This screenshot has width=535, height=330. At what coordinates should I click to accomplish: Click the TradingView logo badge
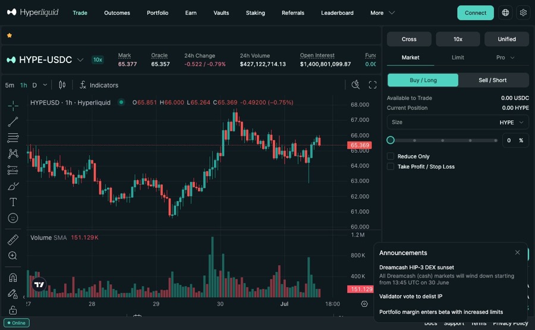pos(39,284)
